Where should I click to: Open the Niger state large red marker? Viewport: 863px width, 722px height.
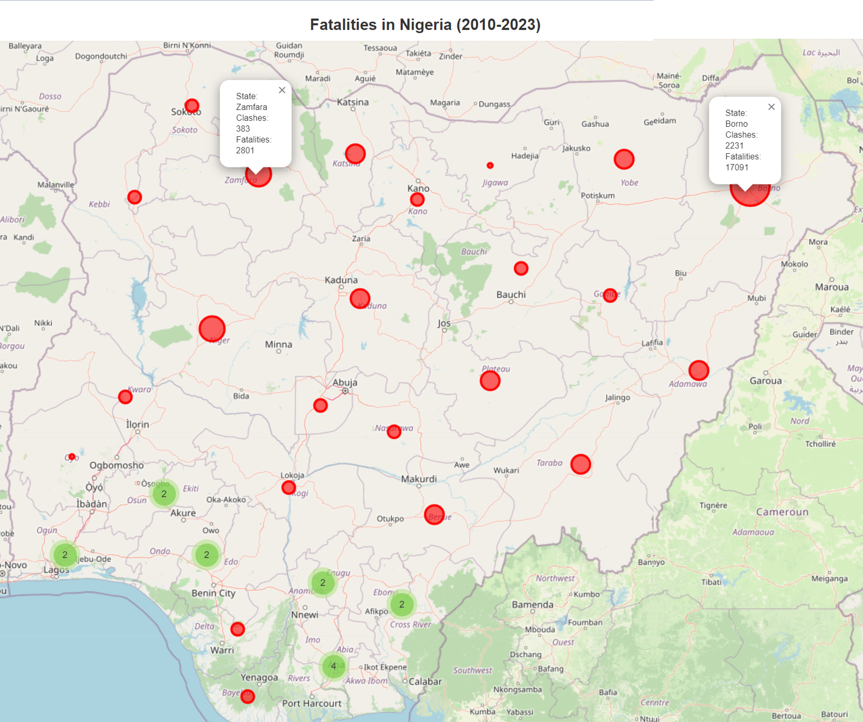(x=212, y=329)
